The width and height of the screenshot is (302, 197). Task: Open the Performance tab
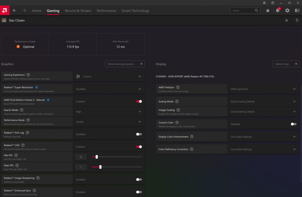click(x=106, y=11)
